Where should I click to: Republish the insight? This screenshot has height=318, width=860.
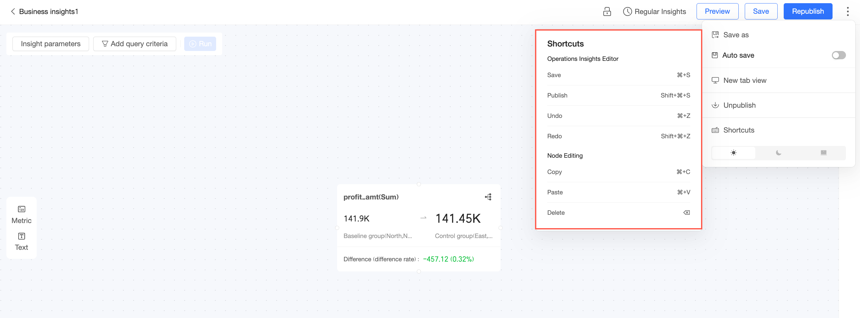pyautogui.click(x=808, y=11)
